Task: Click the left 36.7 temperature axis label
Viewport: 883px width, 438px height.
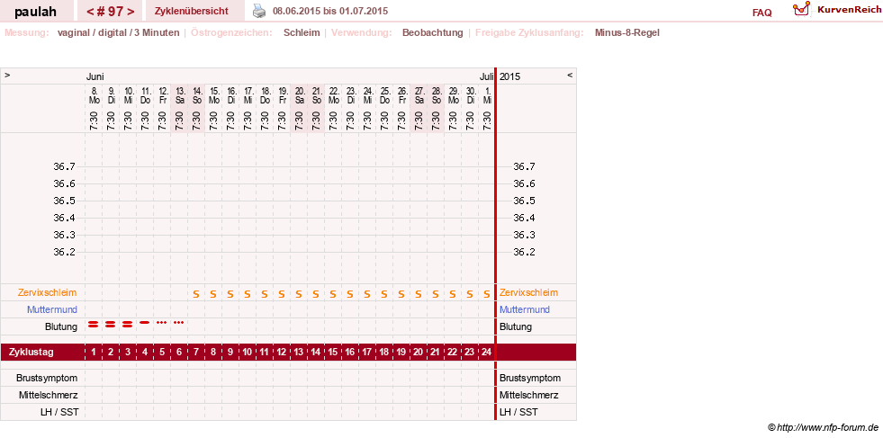Action: pyautogui.click(x=64, y=166)
